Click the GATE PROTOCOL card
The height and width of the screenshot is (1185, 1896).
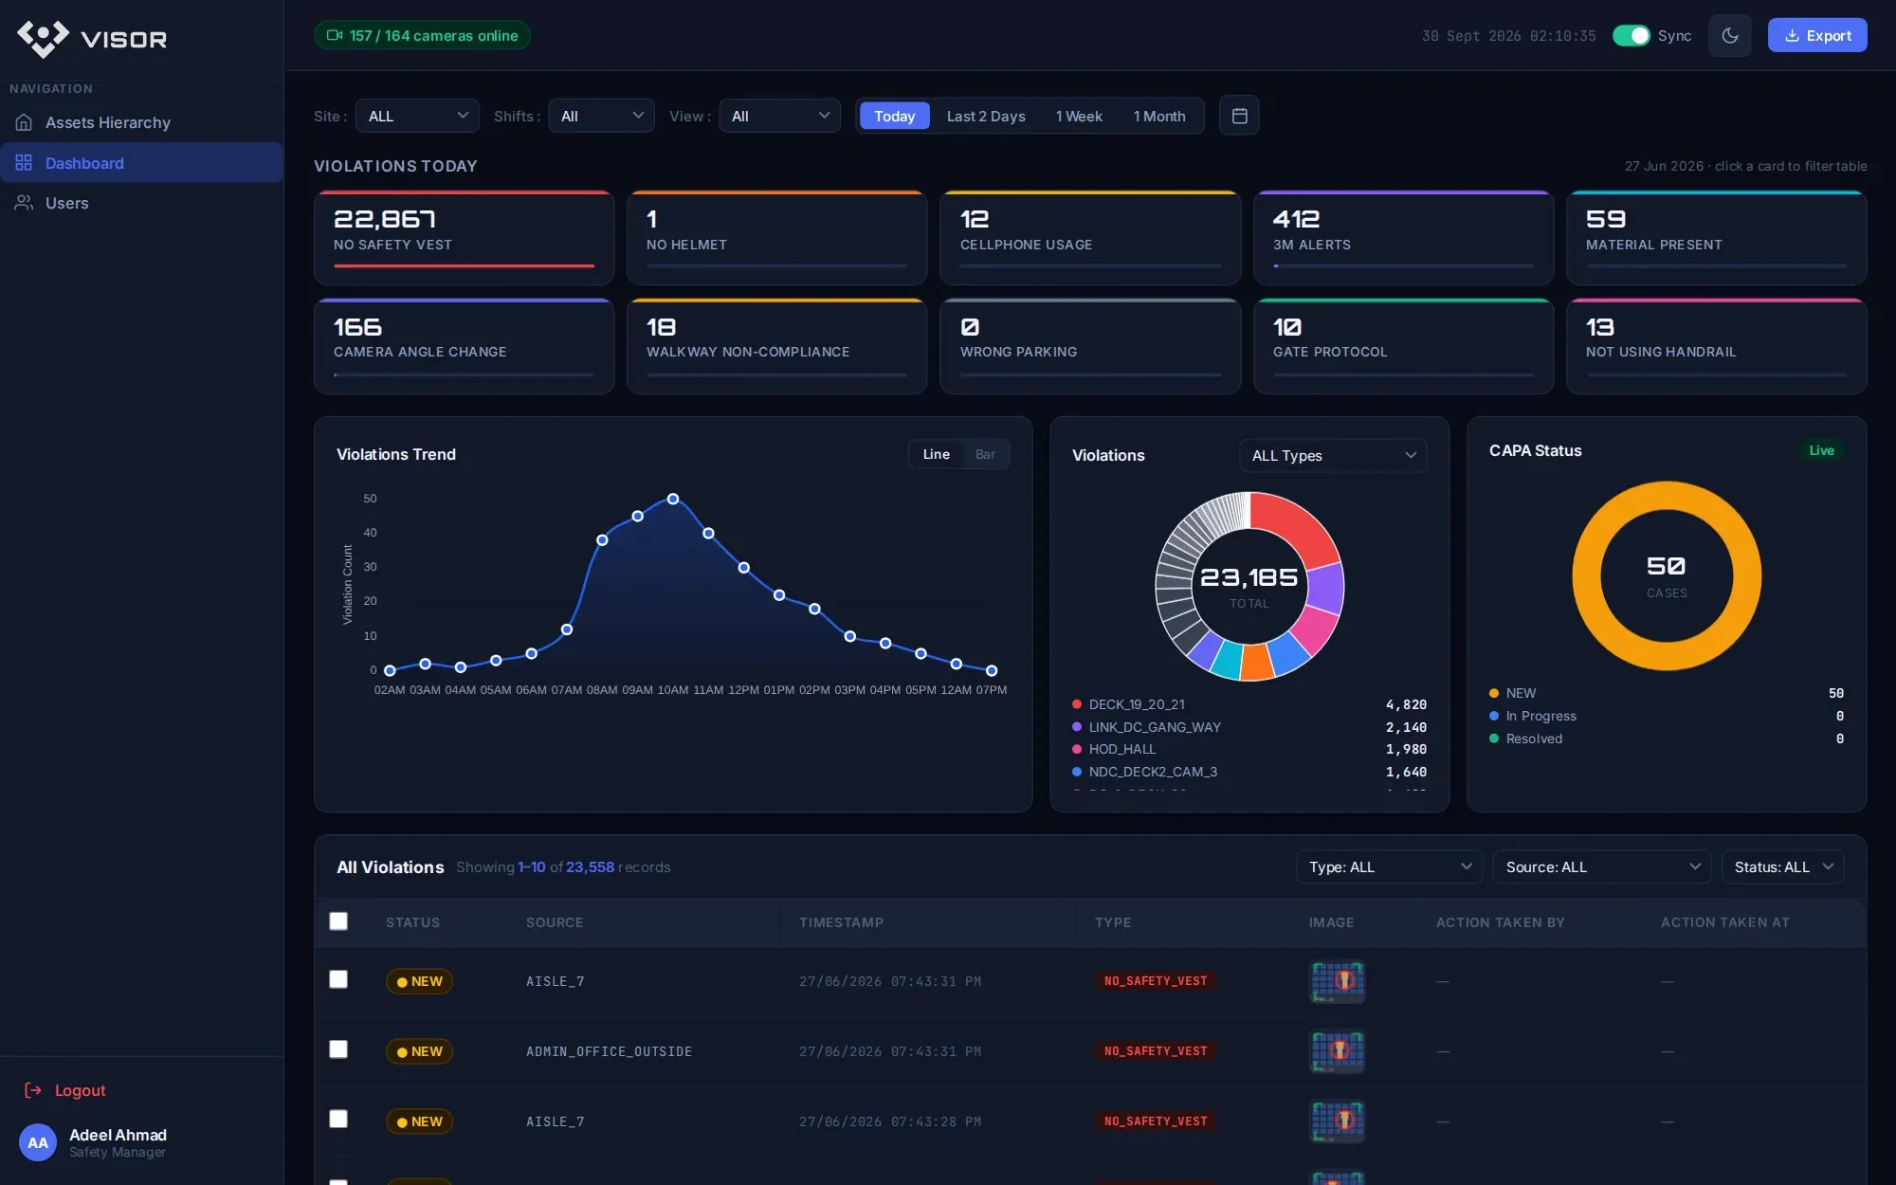(x=1403, y=346)
